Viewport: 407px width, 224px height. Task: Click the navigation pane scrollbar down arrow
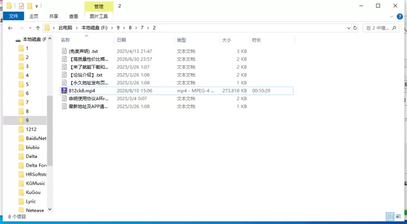tap(50, 209)
